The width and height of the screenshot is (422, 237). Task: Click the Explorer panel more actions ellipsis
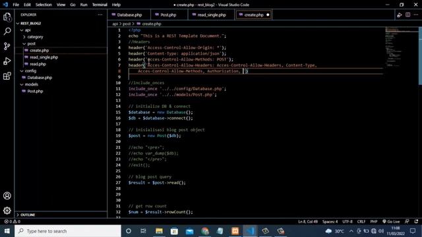pos(100,14)
